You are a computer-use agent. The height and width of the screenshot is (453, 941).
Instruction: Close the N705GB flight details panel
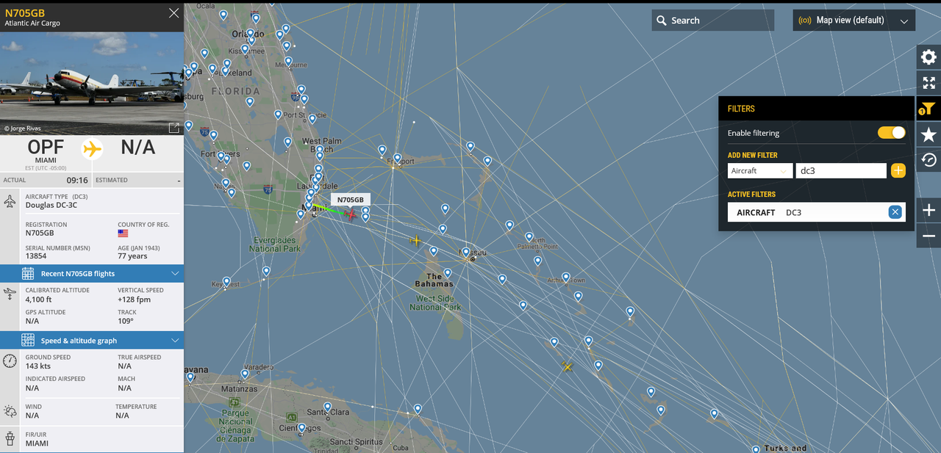173,13
